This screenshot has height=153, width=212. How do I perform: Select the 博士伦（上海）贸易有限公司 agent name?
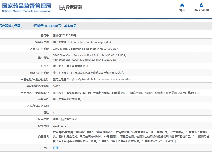70,66
